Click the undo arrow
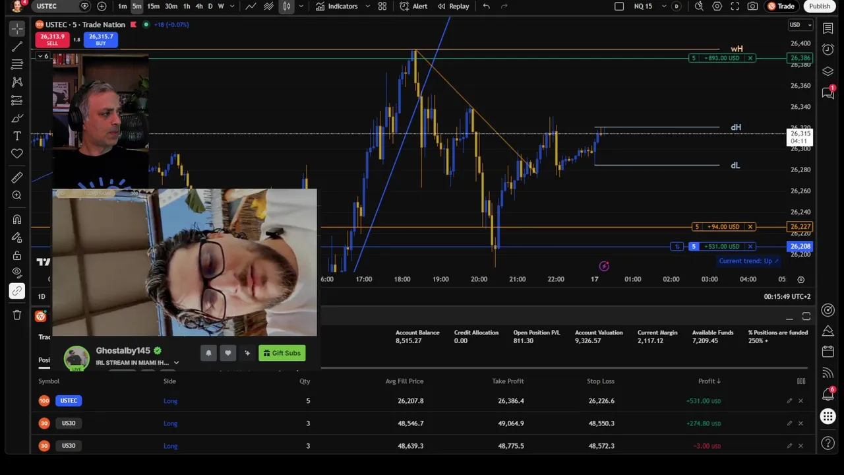844x475 pixels. 486,6
